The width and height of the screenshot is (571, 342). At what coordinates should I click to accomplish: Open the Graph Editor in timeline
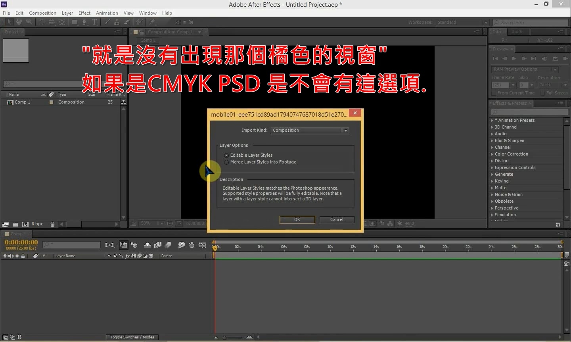(x=202, y=245)
